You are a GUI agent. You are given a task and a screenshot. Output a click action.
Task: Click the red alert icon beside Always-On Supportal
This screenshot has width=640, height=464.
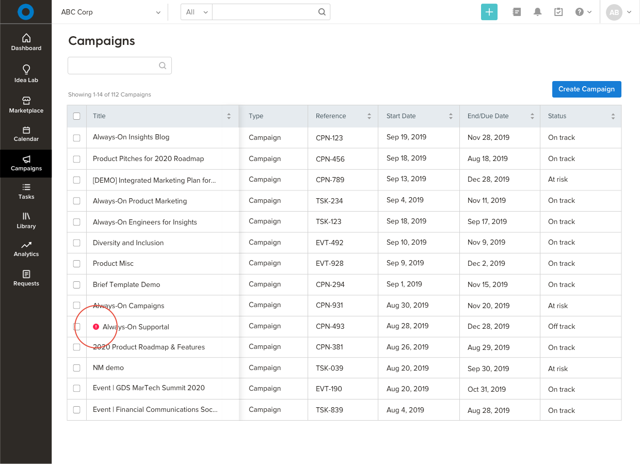pos(96,327)
